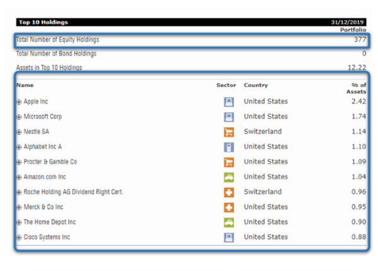Screen dimensions: 378x271
Task: Click Merck & Co's 0.95 percent value
Action: 358,207
